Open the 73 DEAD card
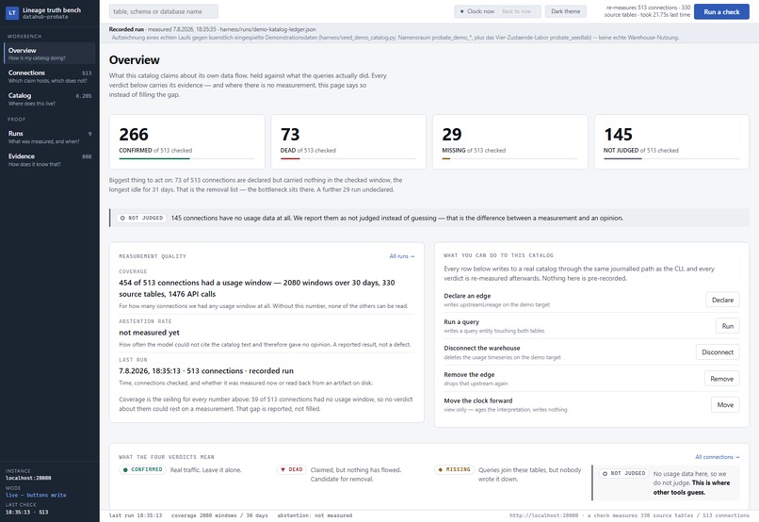Image resolution: width=759 pixels, height=522 pixels. pyautogui.click(x=348, y=141)
